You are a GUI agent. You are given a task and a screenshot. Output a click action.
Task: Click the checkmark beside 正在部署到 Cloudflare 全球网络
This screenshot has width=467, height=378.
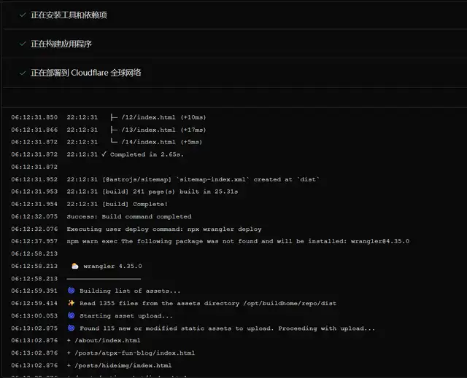23,74
